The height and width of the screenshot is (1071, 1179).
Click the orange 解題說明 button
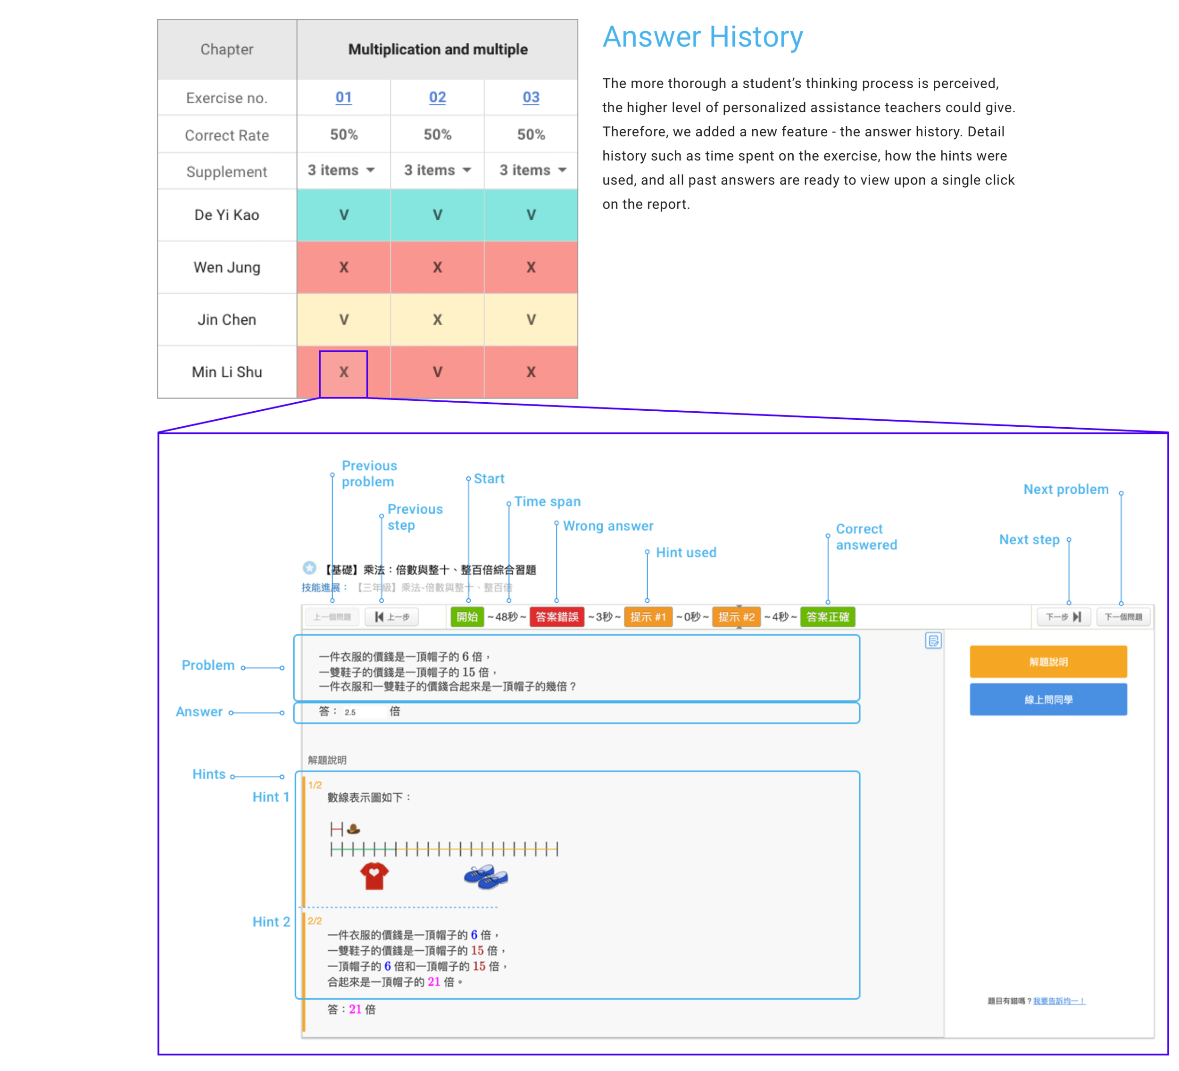point(1048,662)
